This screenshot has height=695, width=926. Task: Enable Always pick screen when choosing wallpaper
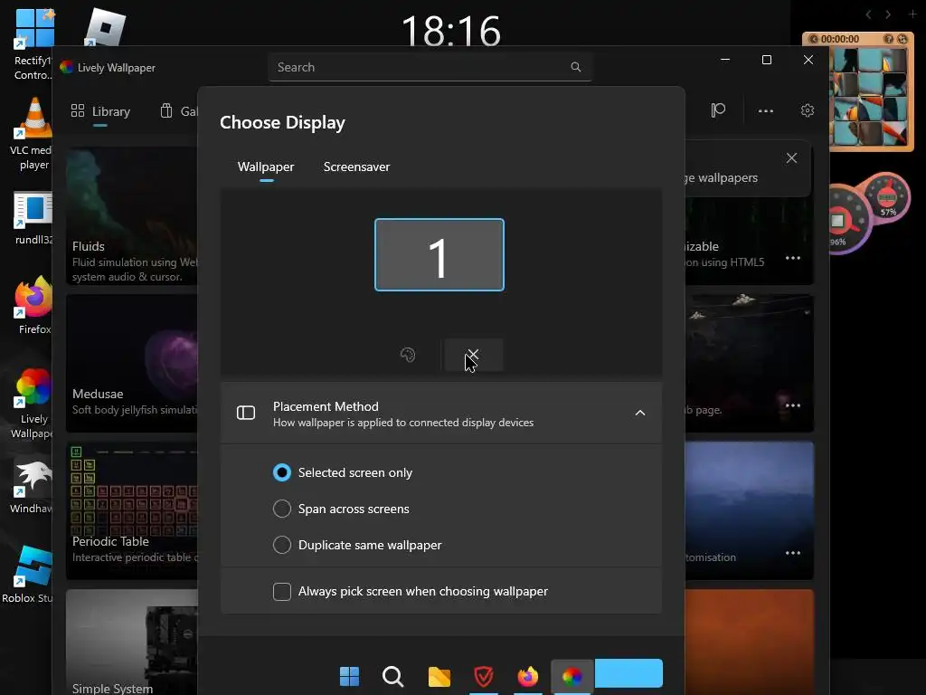click(411, 592)
